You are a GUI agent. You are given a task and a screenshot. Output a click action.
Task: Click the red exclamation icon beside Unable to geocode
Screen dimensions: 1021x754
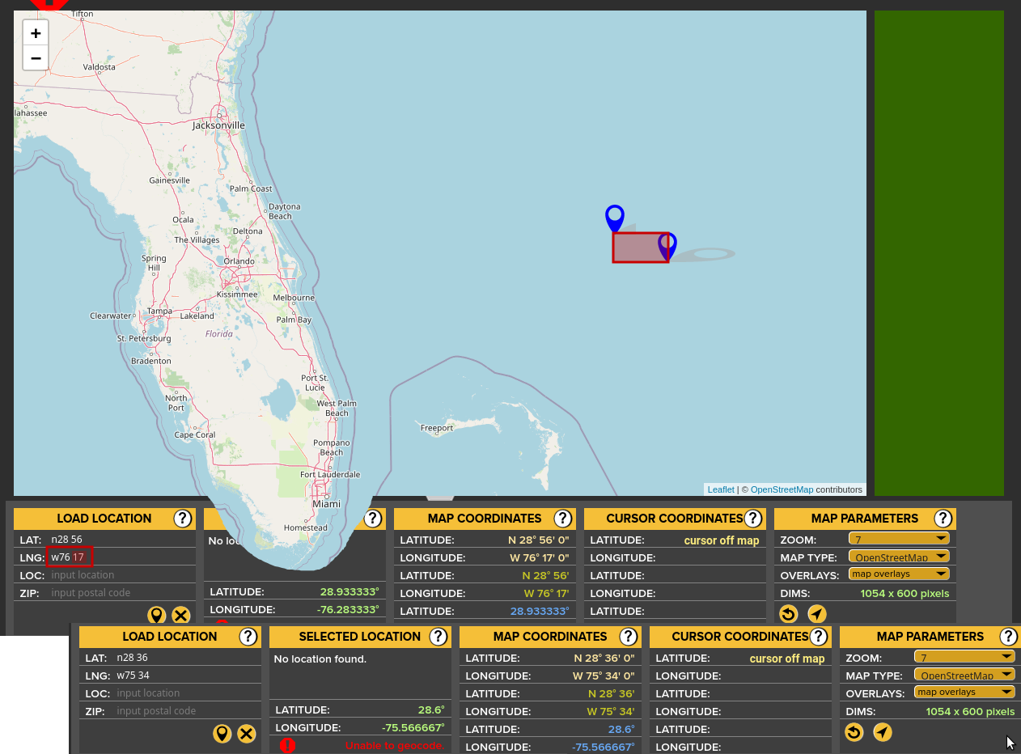point(287,745)
